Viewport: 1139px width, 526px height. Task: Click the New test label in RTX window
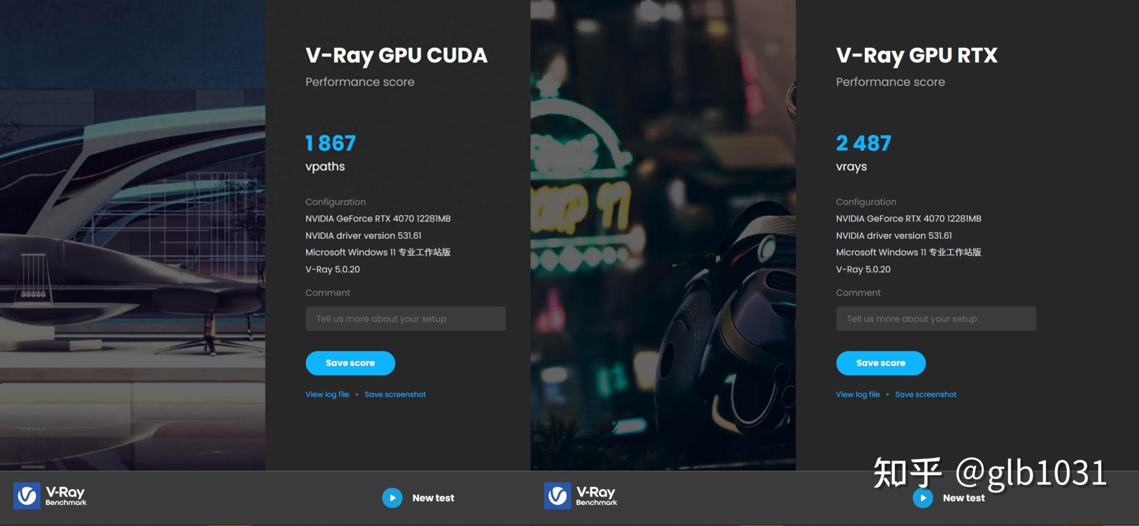(964, 498)
